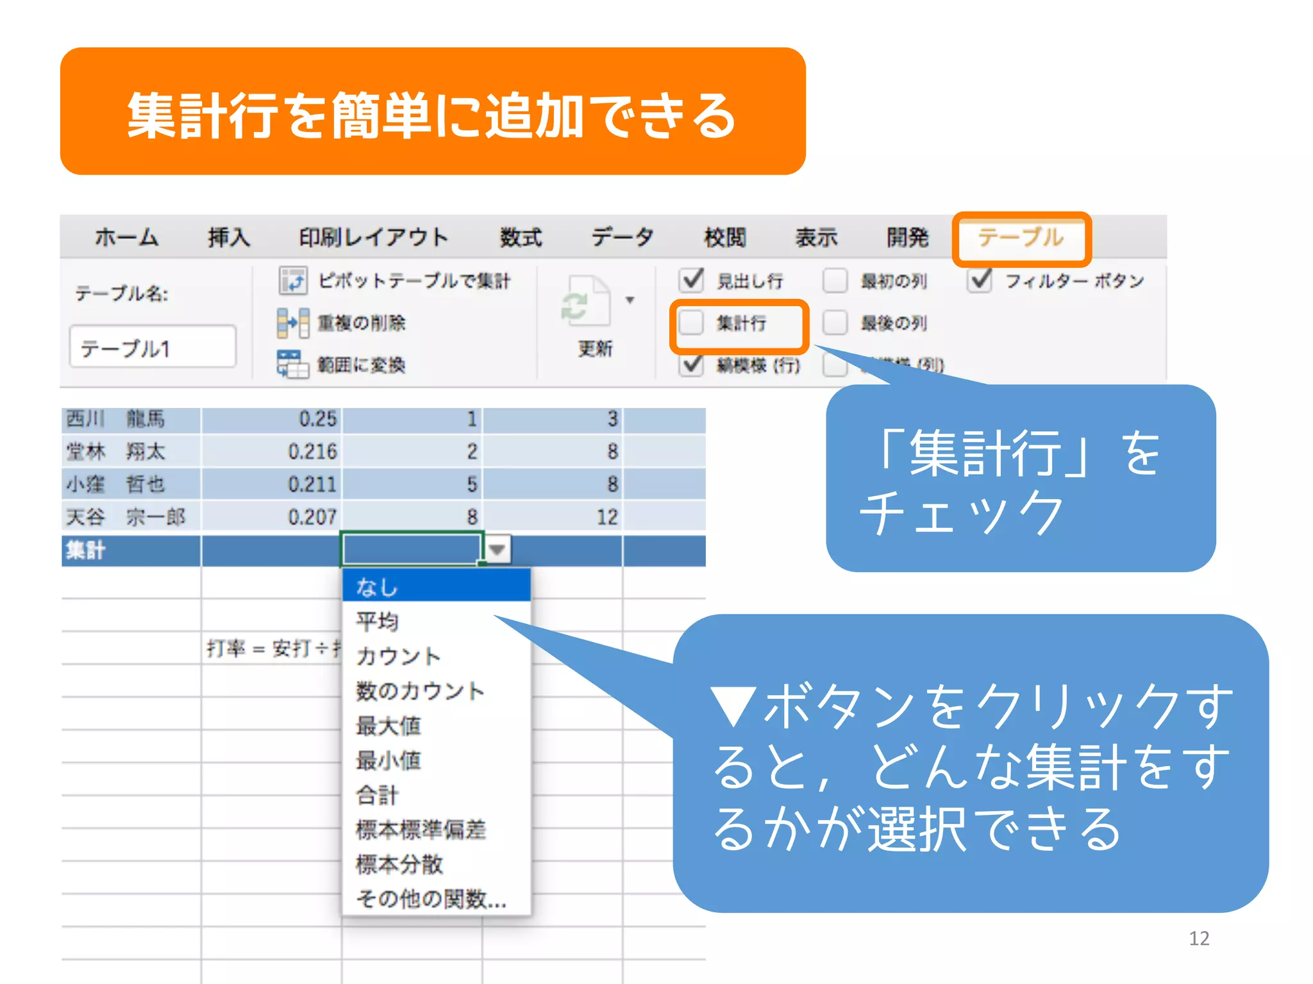Image resolution: width=1313 pixels, height=984 pixels.
Task: Choose 最小値 from the dropdown
Action: tap(437, 760)
